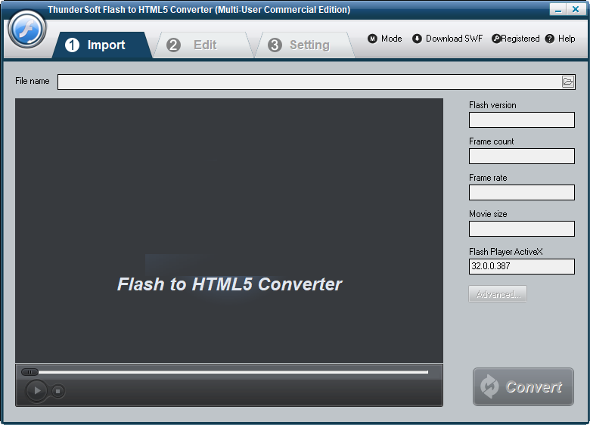Click the Download SWF arrow icon
This screenshot has width=590, height=425.
(417, 39)
